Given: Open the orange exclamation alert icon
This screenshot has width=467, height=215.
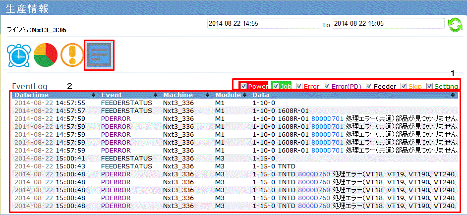Looking at the screenshot, I should (x=72, y=56).
